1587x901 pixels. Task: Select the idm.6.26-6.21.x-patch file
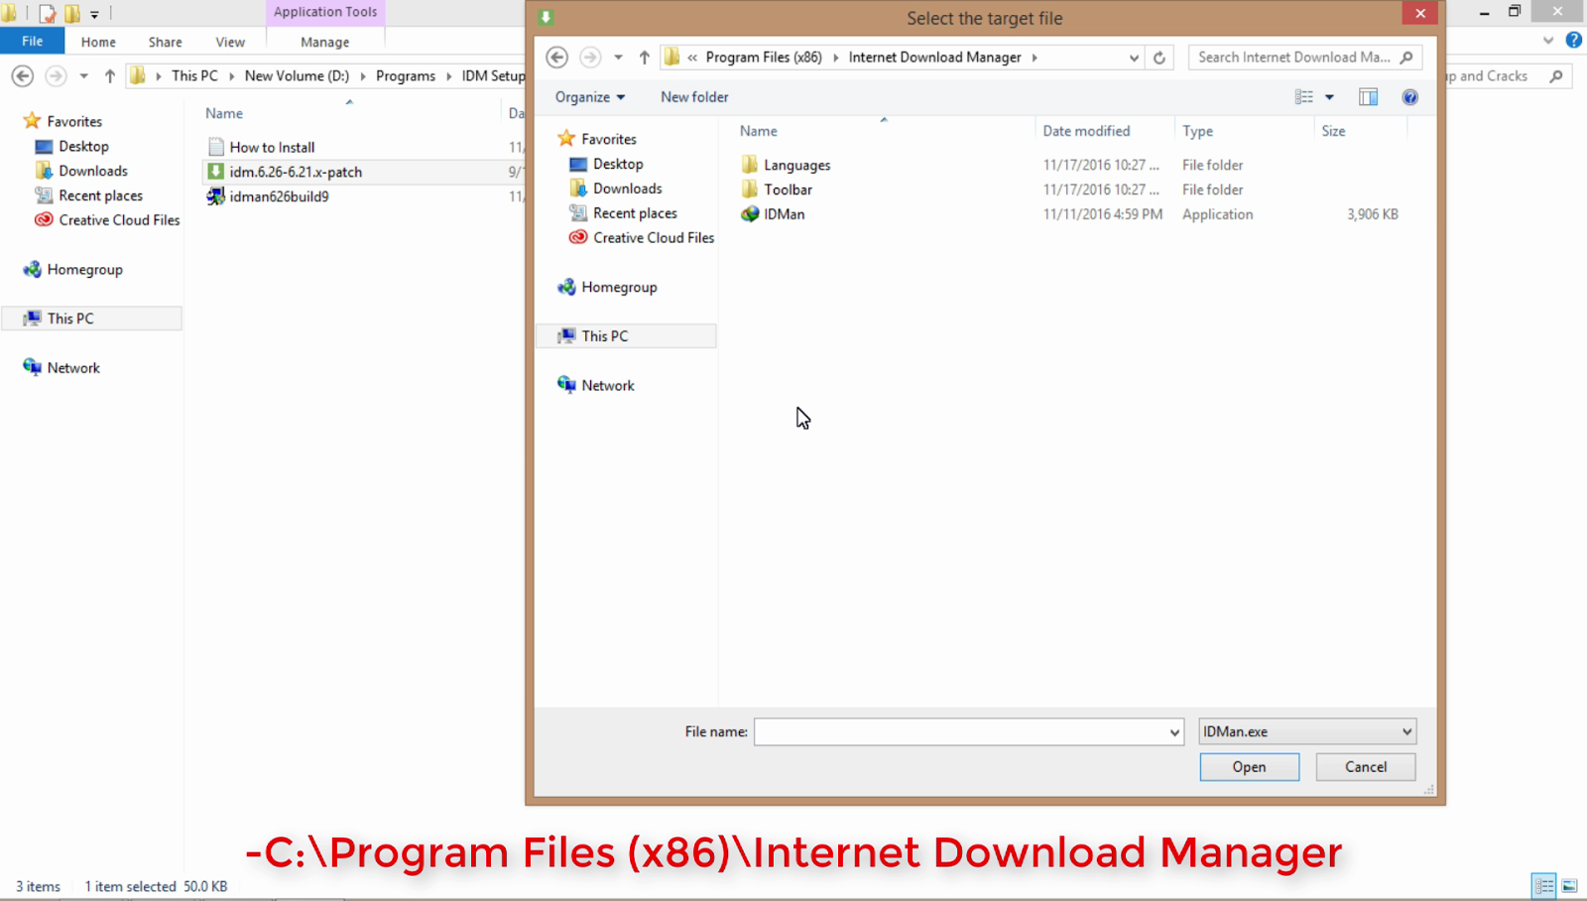tap(294, 171)
